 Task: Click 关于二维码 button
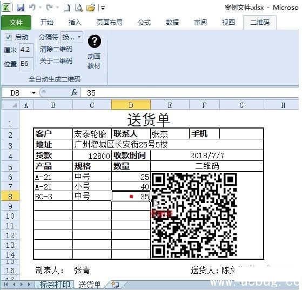pyautogui.click(x=56, y=61)
